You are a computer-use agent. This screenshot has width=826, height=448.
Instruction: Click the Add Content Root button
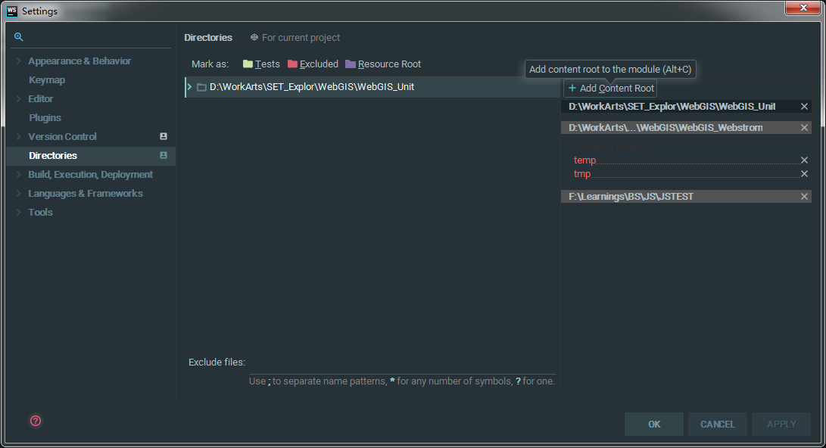[x=610, y=88]
